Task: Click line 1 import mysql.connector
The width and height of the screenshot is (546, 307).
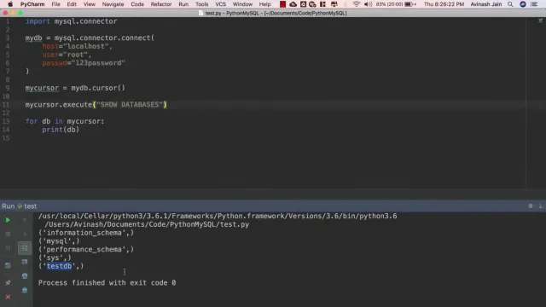Action: click(72, 21)
